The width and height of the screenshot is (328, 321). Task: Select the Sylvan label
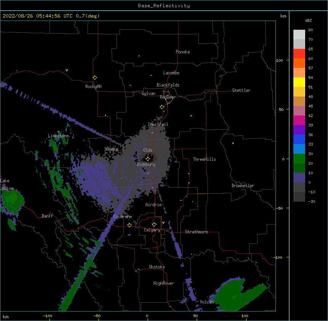click(148, 93)
